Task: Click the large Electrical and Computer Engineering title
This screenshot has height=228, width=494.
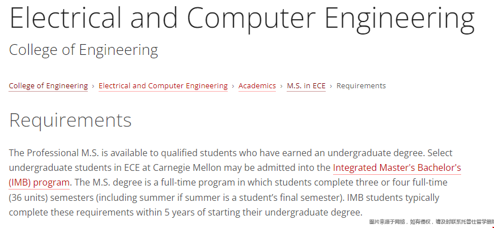Action: click(x=242, y=18)
